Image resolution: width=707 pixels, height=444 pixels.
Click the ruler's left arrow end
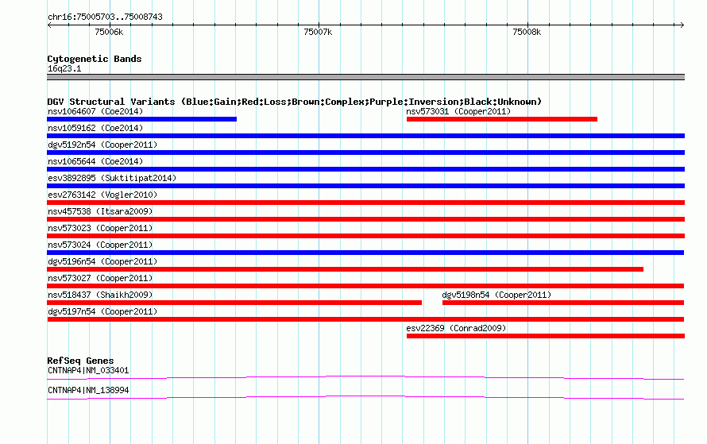click(49, 25)
